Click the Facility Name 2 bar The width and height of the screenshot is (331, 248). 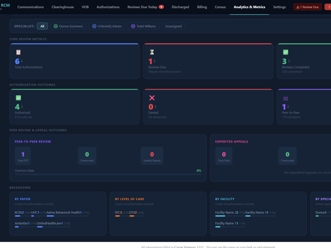[x=230, y=216]
